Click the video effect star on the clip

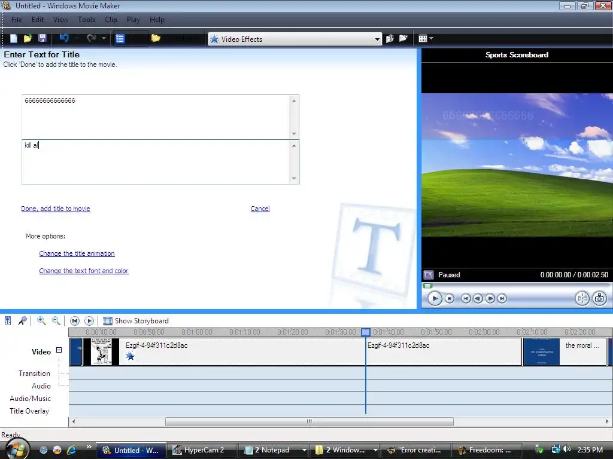coord(130,356)
